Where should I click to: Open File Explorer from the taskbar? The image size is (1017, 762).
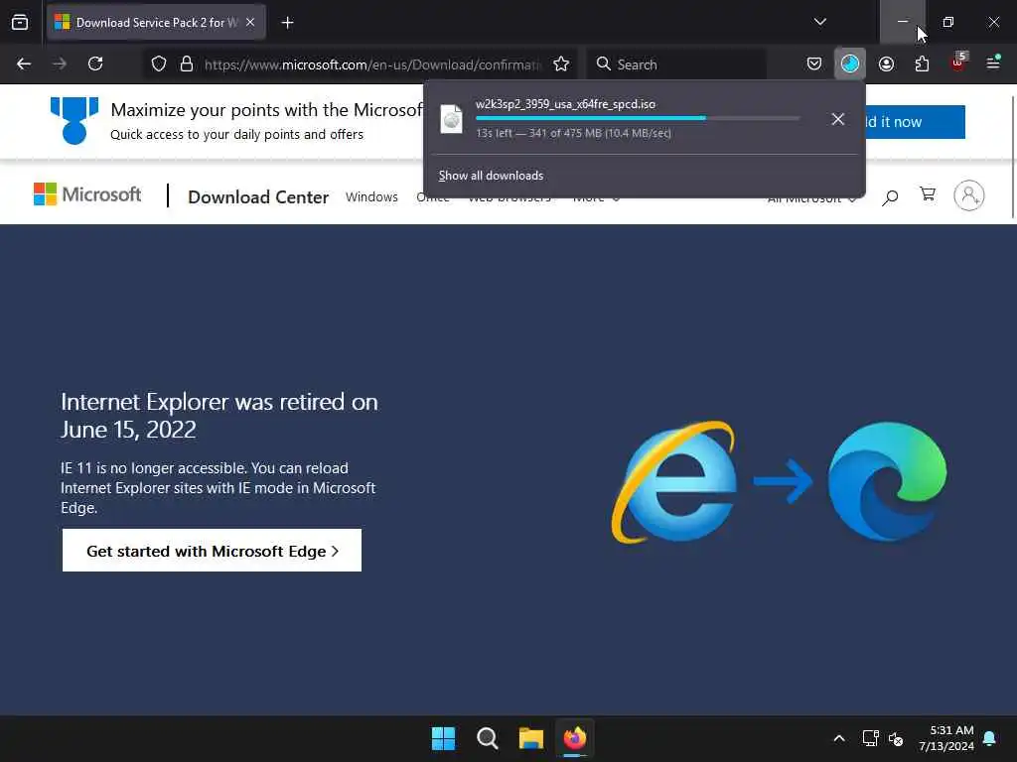tap(530, 738)
